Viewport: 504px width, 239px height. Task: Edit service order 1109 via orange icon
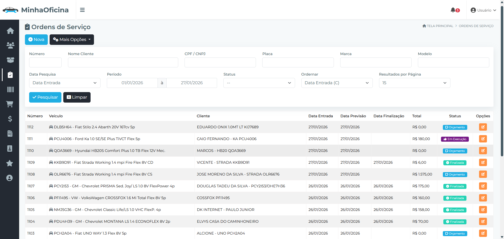[483, 162]
